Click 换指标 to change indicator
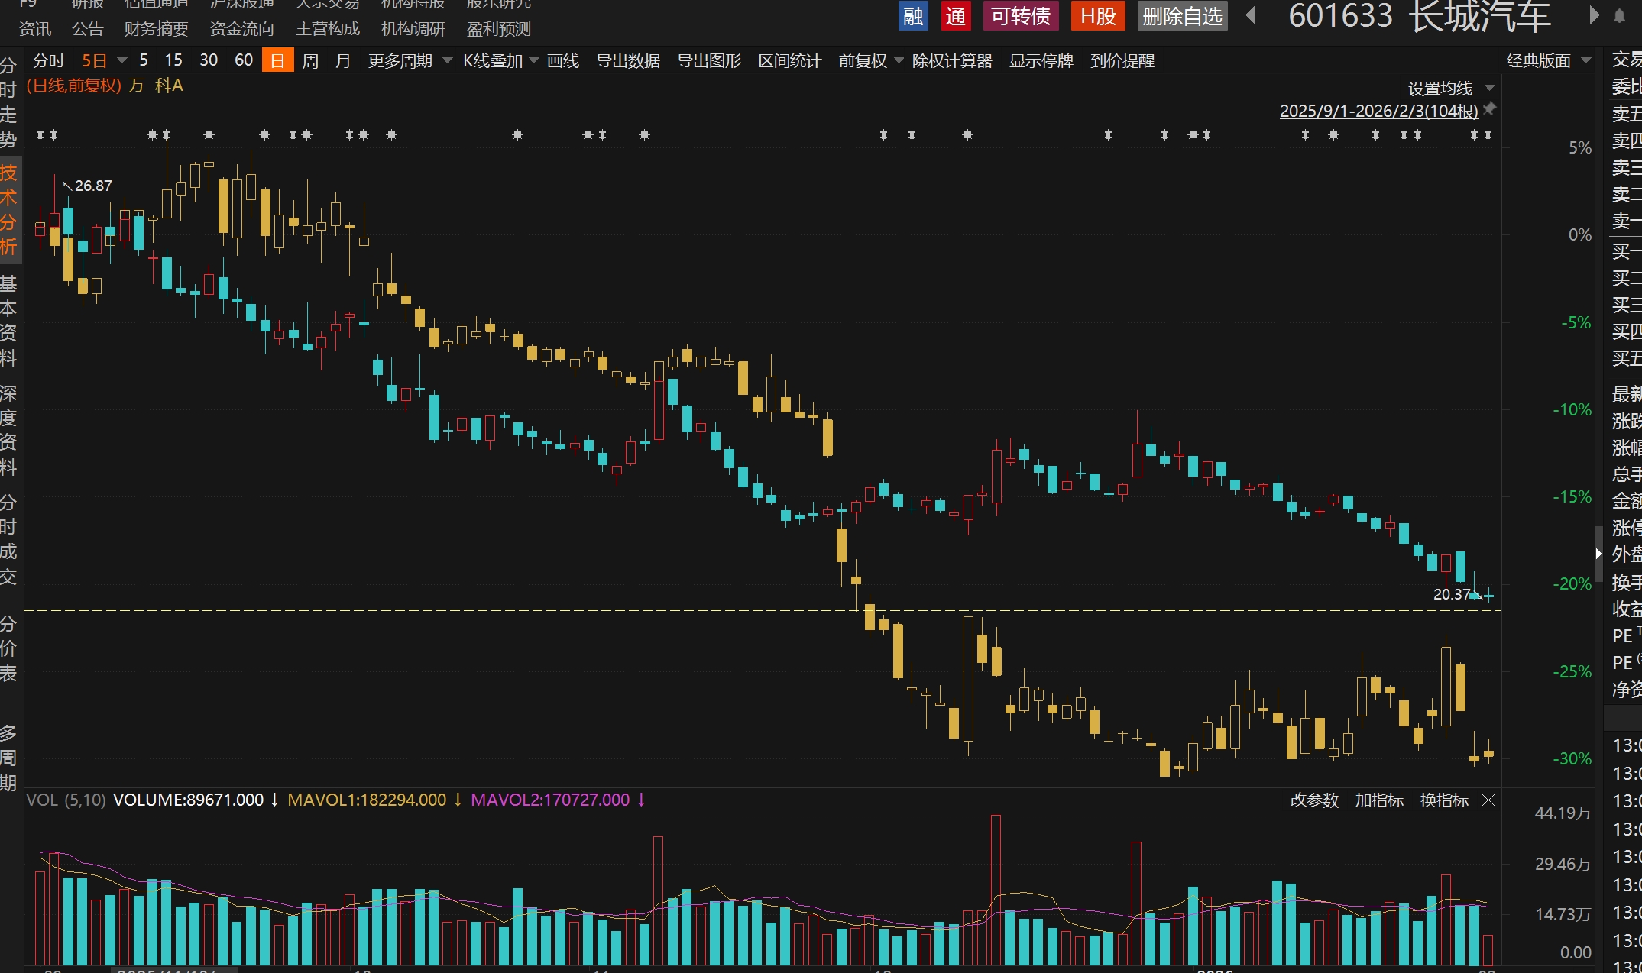The image size is (1642, 973). (1443, 800)
